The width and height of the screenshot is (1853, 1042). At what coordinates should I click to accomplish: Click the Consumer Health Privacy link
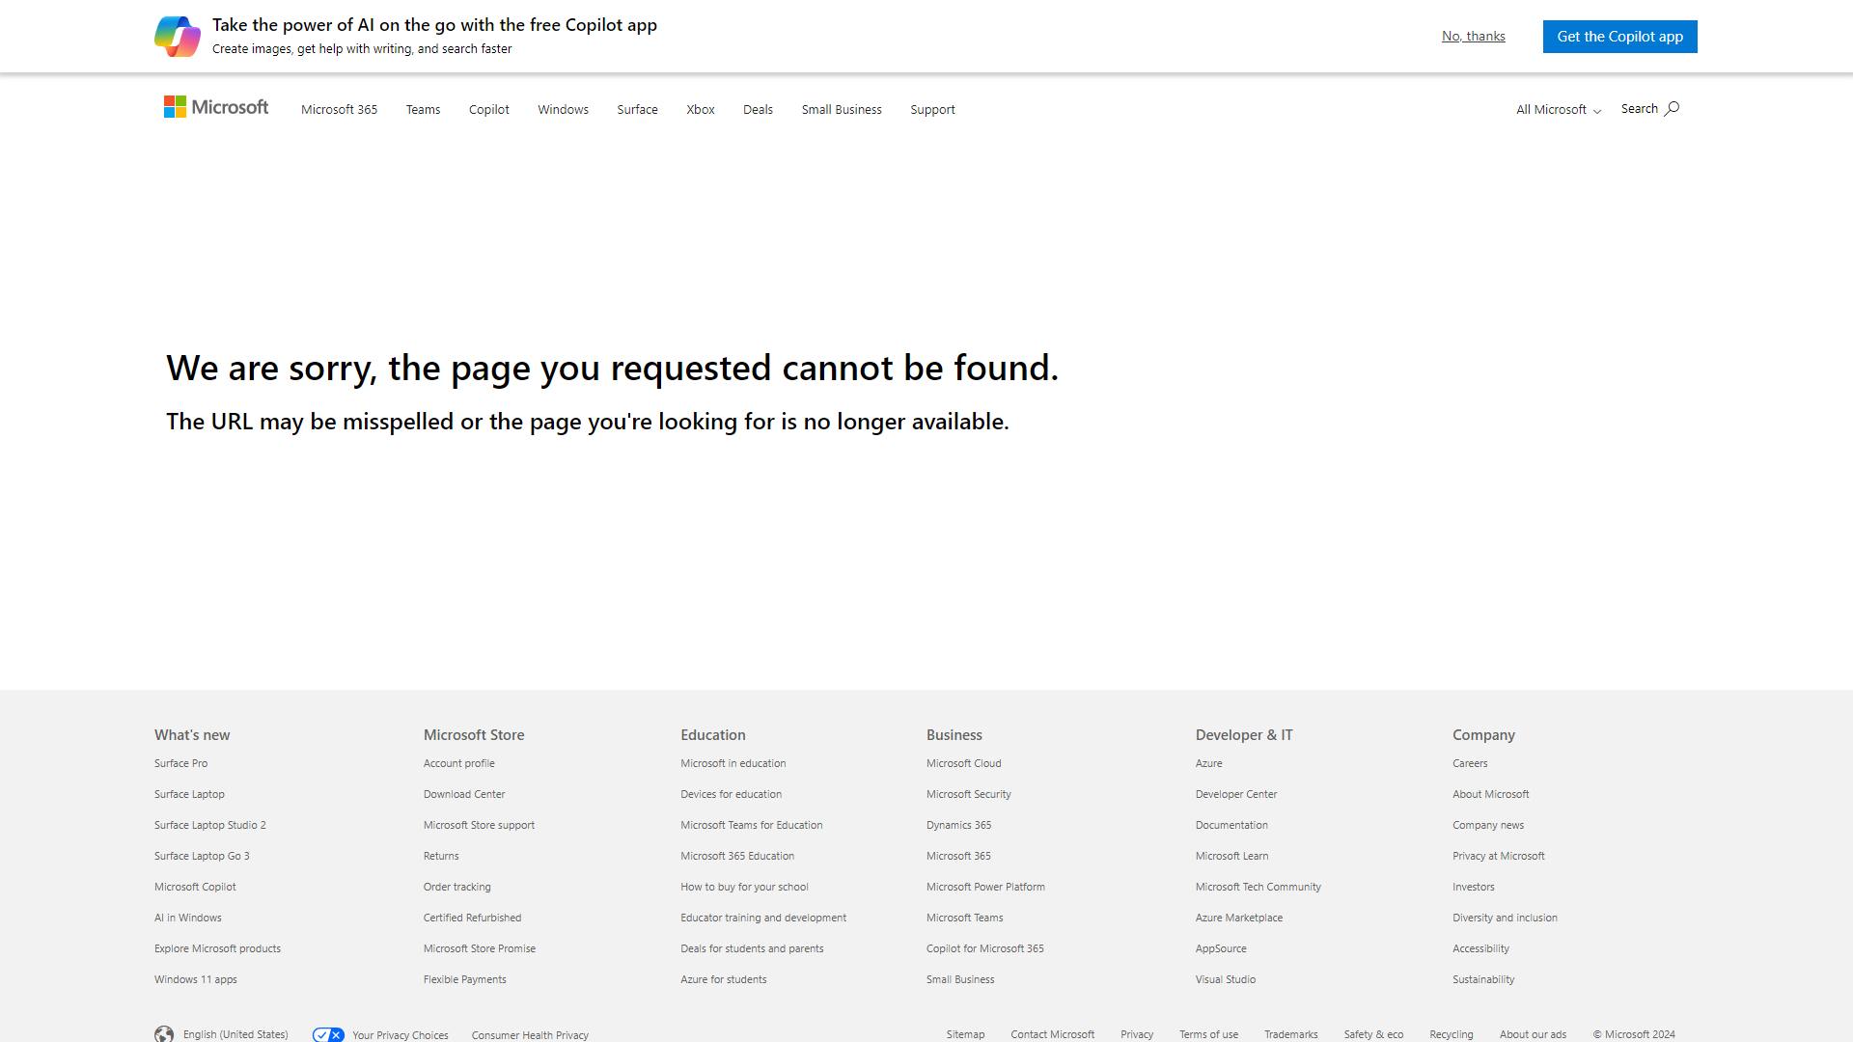[x=530, y=1034]
